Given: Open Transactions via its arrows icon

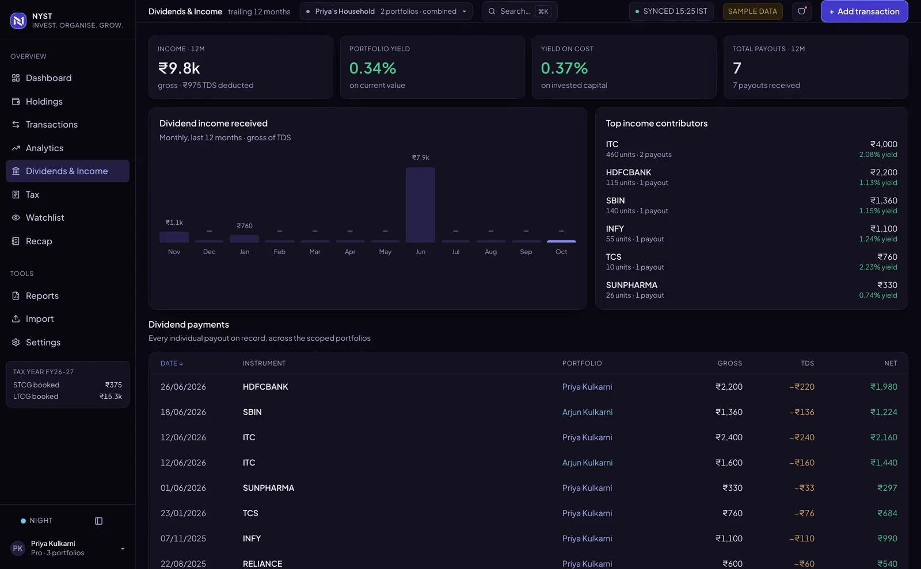Looking at the screenshot, I should pos(16,124).
